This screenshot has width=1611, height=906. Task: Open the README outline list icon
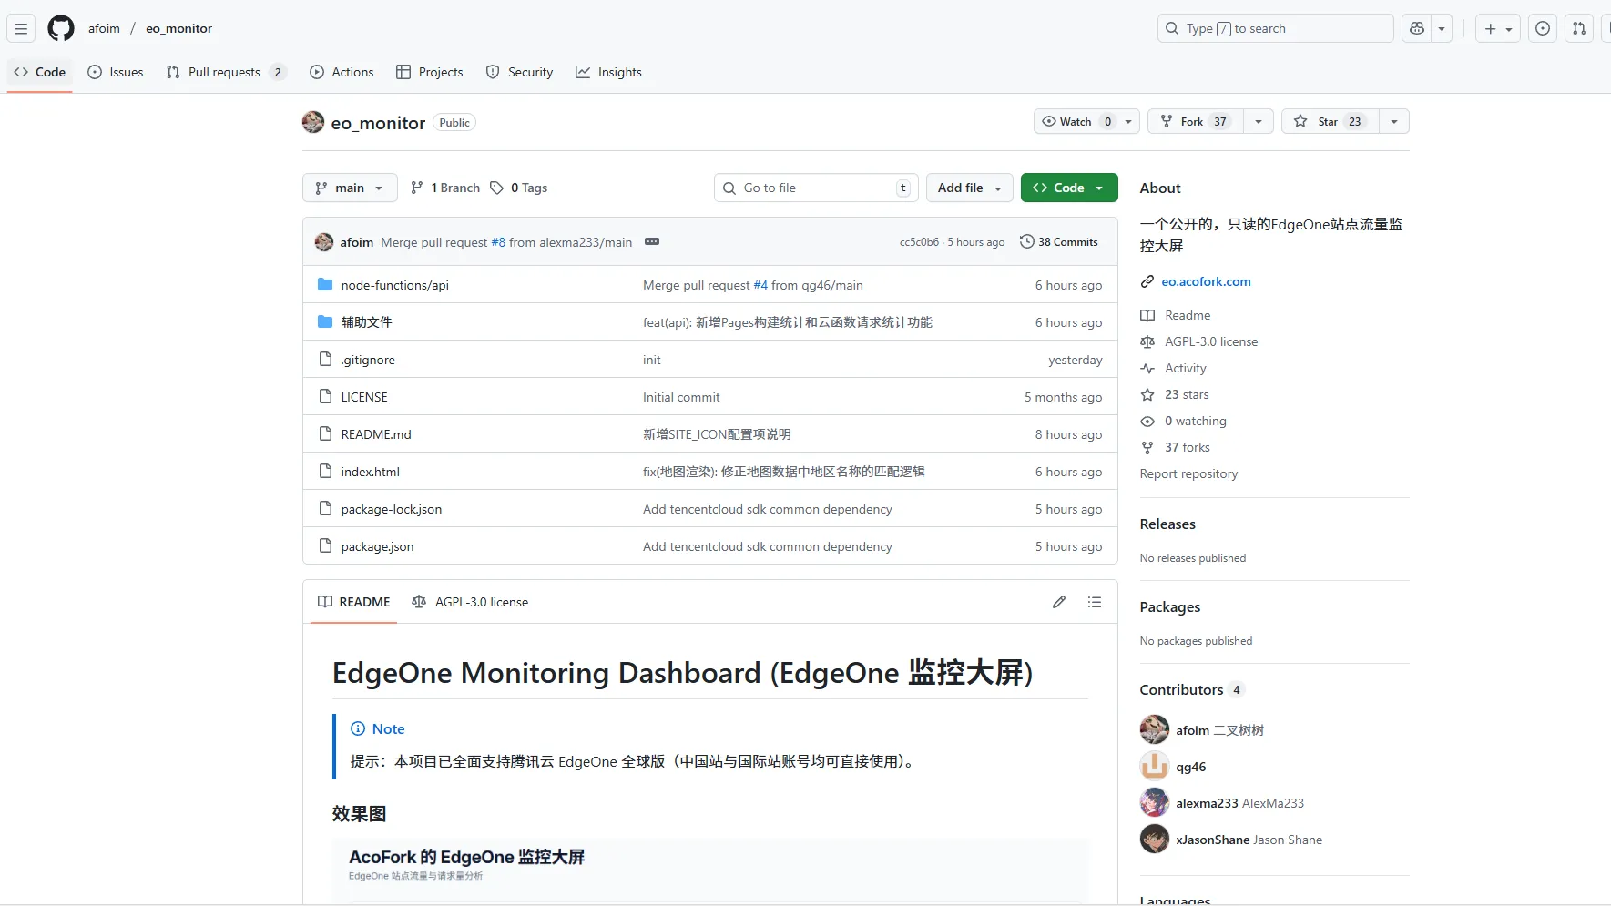(x=1094, y=602)
